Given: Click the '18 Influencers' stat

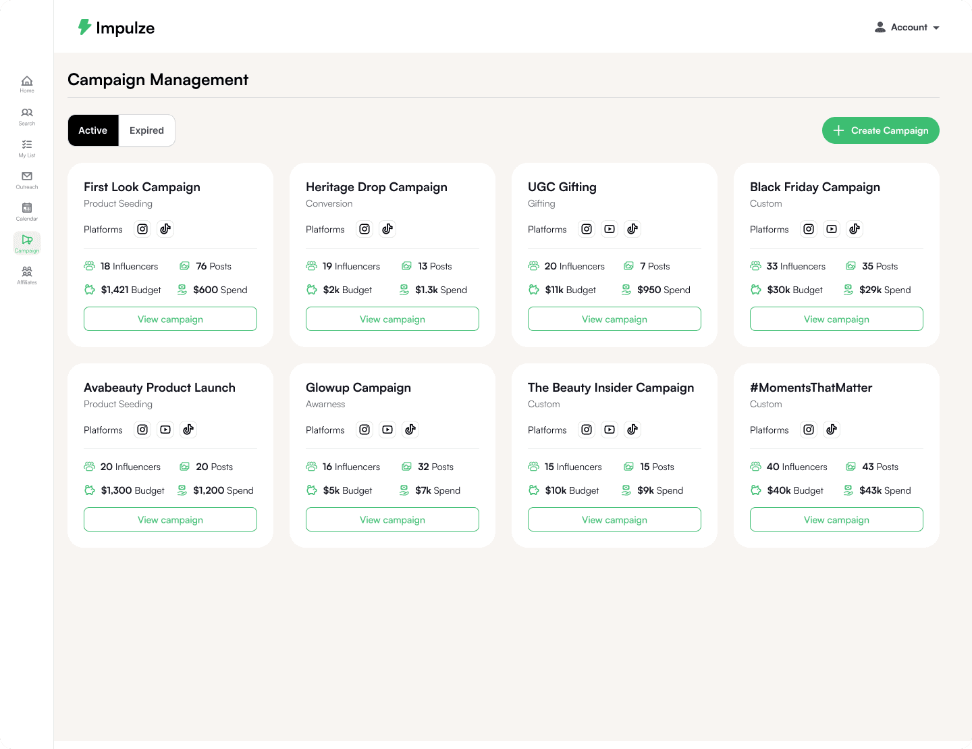Looking at the screenshot, I should [121, 266].
